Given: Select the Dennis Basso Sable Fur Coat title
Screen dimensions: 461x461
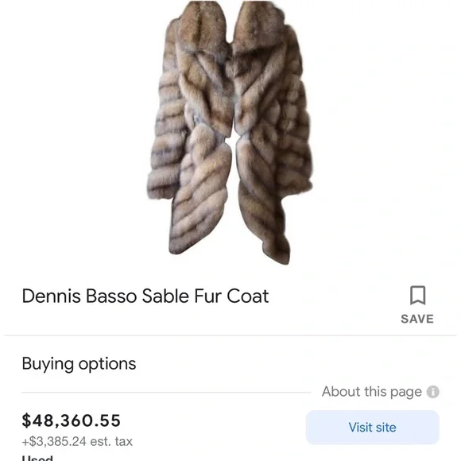Looking at the screenshot, I should 145,296.
